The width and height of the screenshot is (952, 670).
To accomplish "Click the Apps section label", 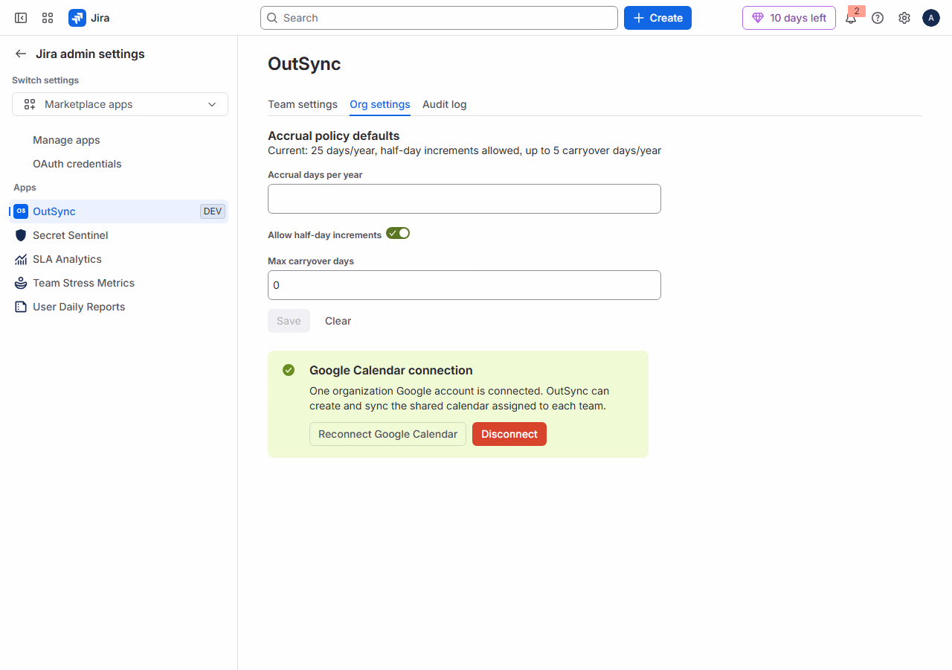I will point(25,188).
